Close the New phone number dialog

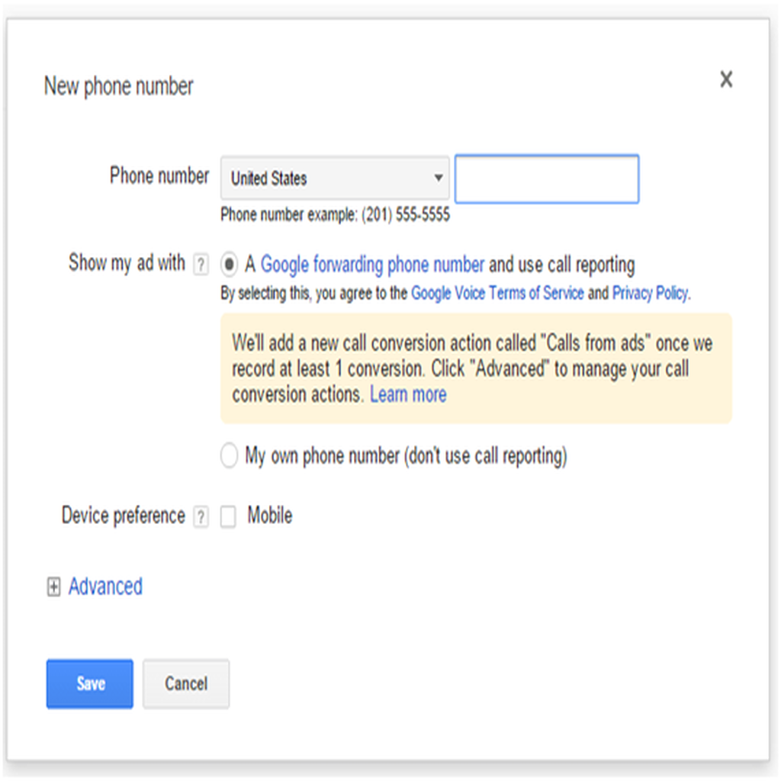tap(726, 79)
